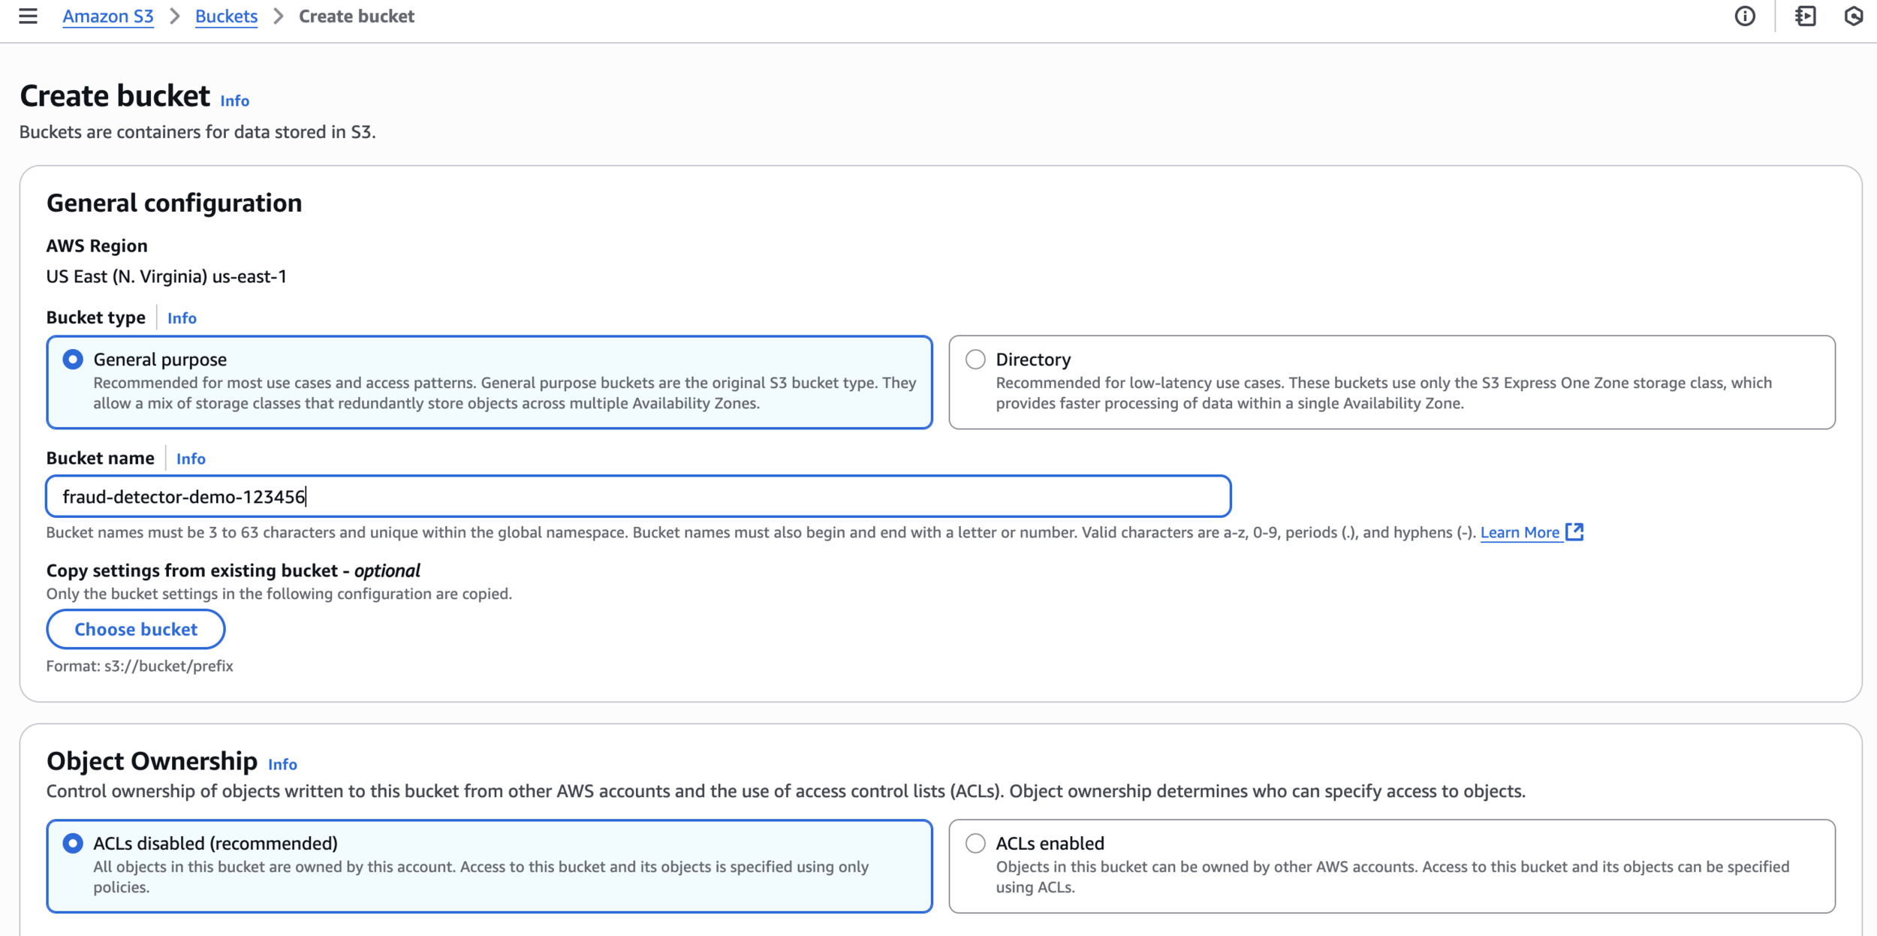Open the hamburger navigation menu

pos(28,16)
